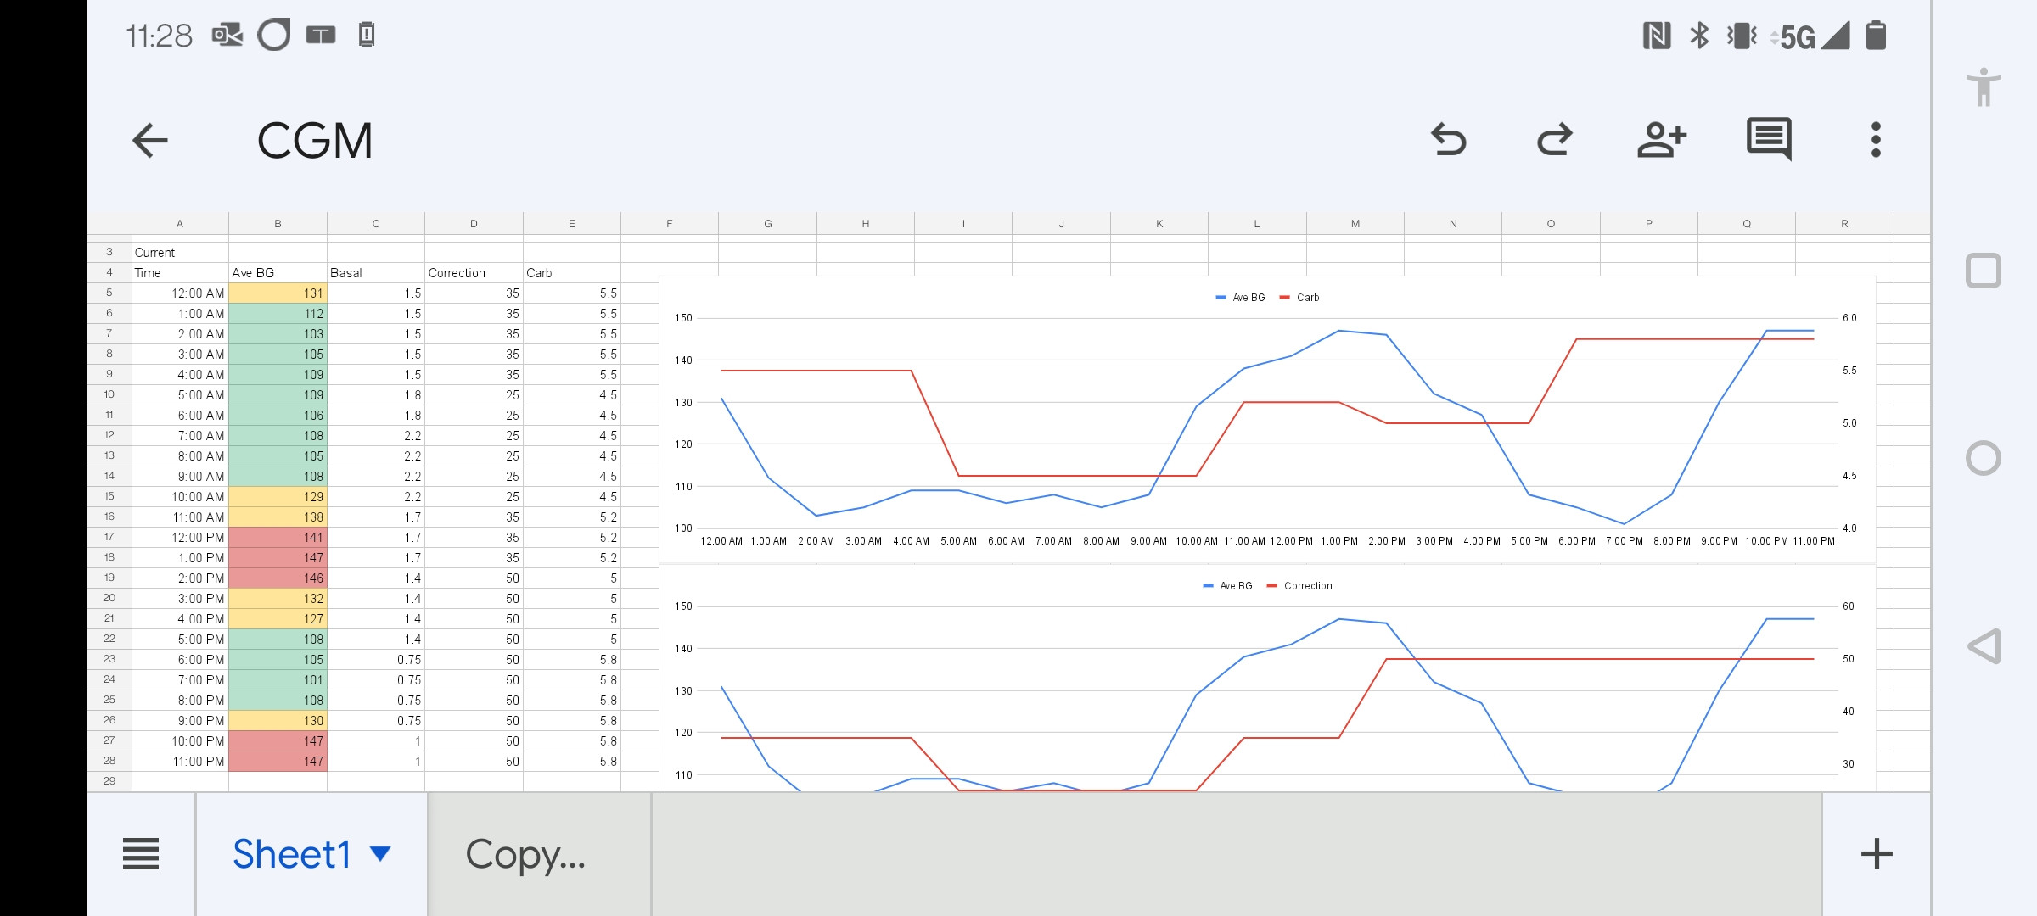The width and height of the screenshot is (2037, 916).
Task: Select the red cell with value 146
Action: (278, 578)
